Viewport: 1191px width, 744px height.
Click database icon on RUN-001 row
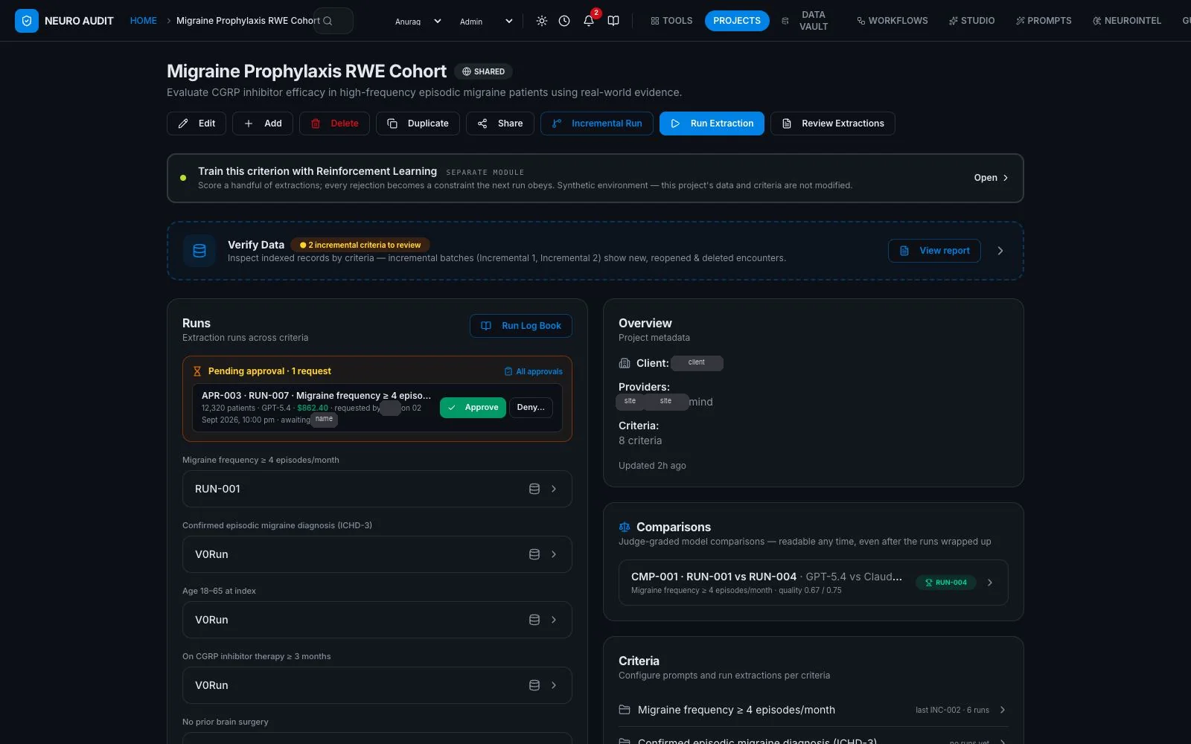pos(534,489)
